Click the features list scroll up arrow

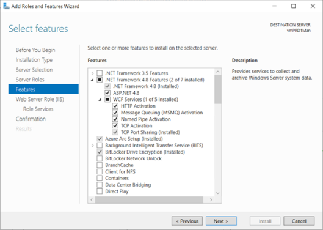click(218, 72)
